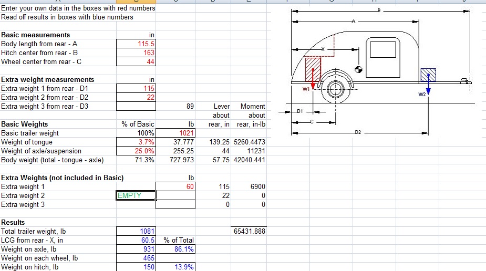Image resolution: width=486 pixels, height=271 pixels.
Task: Select the '% of Basic' column header cell
Action: pyautogui.click(x=136, y=124)
